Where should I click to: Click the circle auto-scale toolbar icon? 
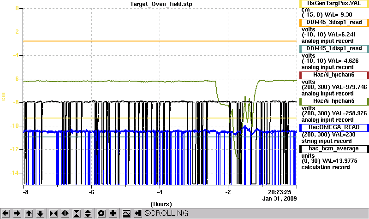[x=101, y=213]
